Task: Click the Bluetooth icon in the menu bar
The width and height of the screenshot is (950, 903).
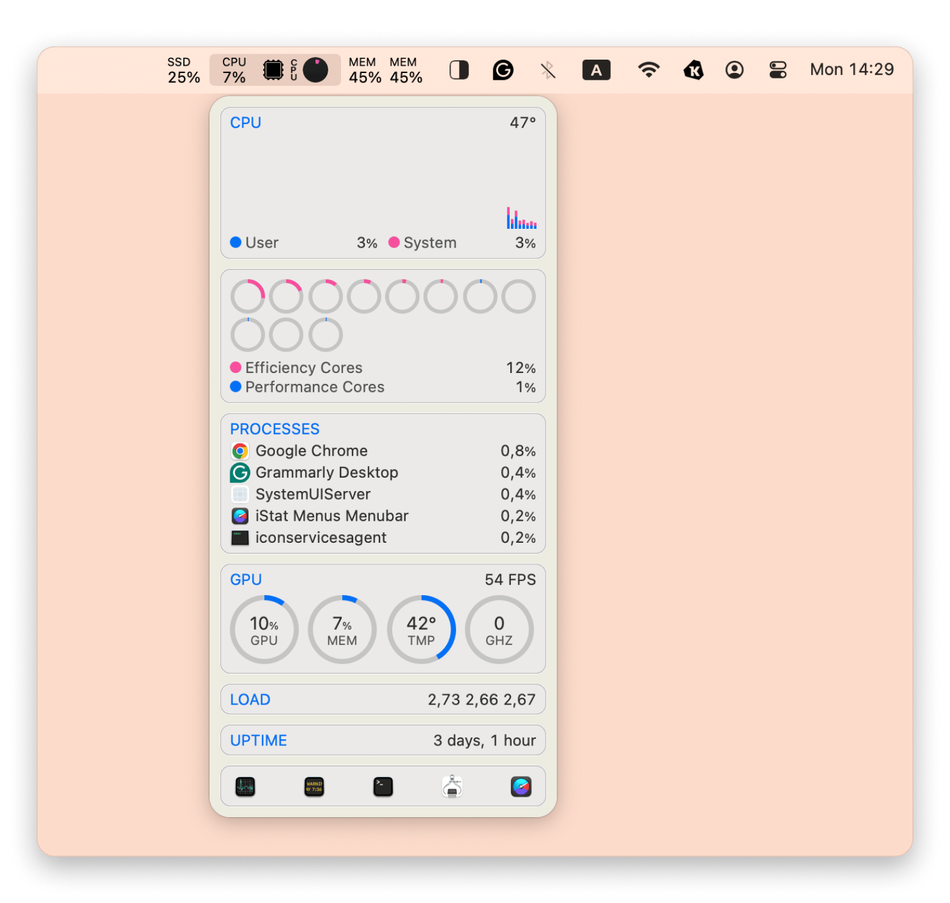Action: tap(547, 70)
